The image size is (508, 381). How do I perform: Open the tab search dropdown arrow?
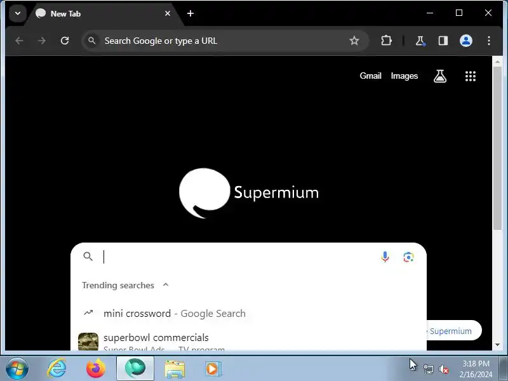(x=18, y=13)
